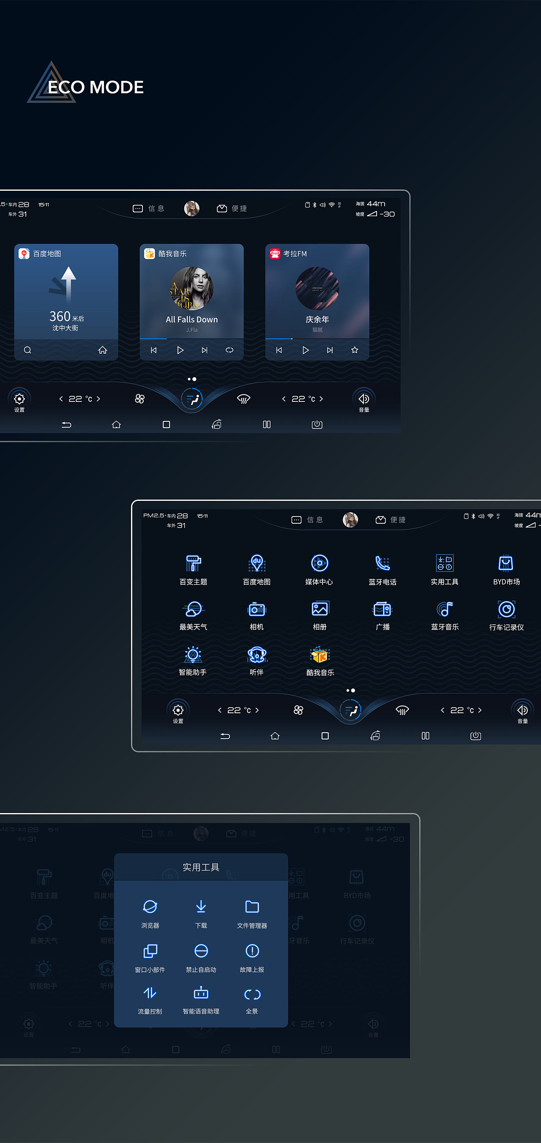Favorite 庆余年 with star icon

pyautogui.click(x=355, y=350)
